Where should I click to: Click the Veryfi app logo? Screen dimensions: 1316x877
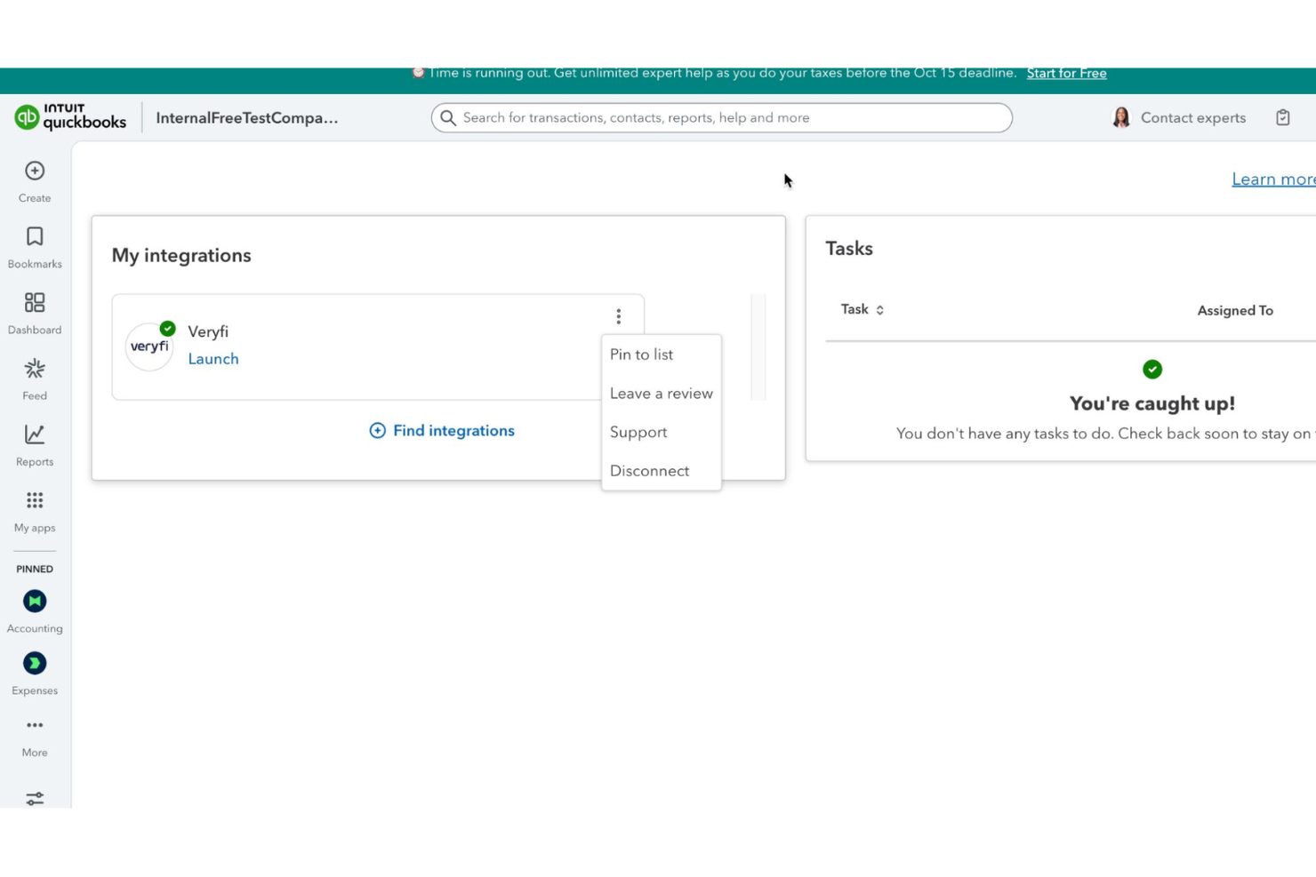coord(149,347)
